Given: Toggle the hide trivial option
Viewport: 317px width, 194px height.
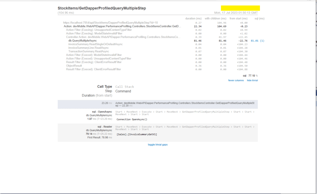Looking at the screenshot, I should (x=252, y=80).
